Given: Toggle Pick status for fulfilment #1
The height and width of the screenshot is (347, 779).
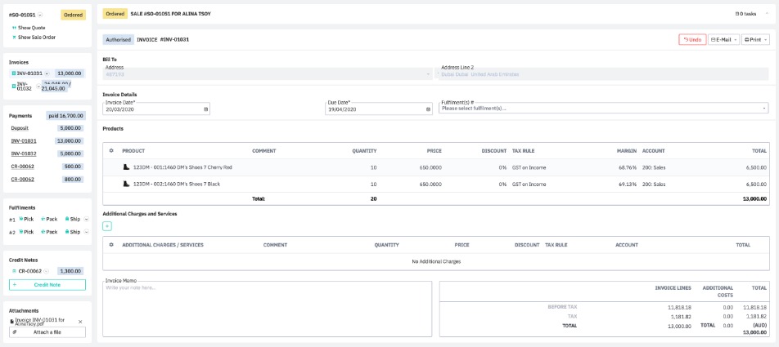Looking at the screenshot, I should pos(27,220).
